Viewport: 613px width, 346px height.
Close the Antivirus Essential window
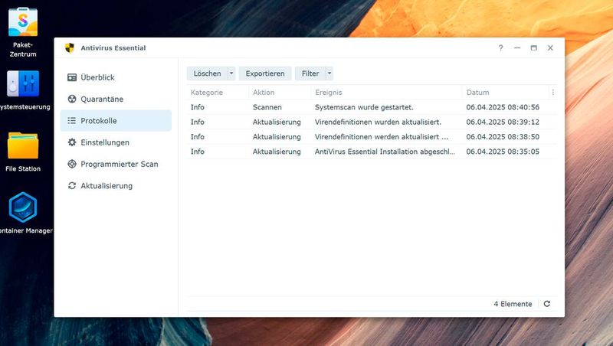click(550, 47)
